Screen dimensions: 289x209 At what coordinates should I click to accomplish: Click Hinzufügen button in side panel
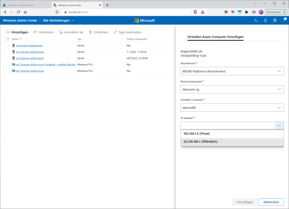pos(245,202)
